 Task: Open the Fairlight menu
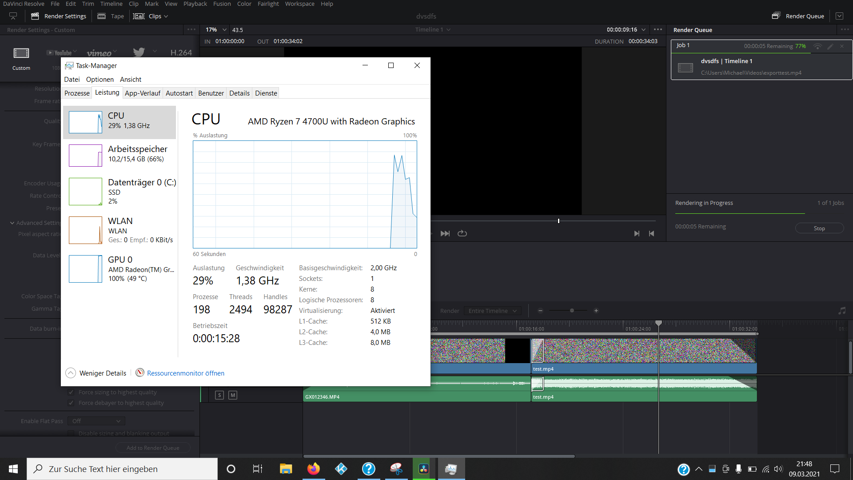268,4
